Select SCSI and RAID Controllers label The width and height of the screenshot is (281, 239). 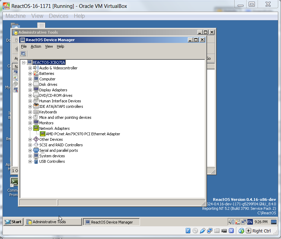click(x=61, y=145)
